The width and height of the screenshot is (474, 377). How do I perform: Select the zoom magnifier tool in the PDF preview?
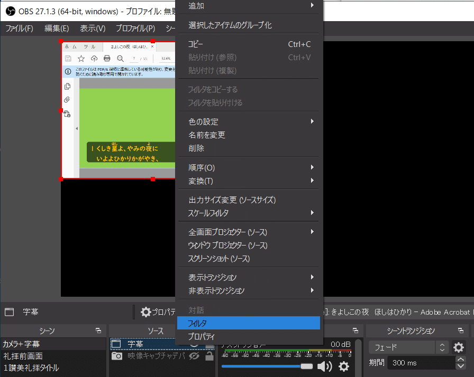pyautogui.click(x=120, y=58)
